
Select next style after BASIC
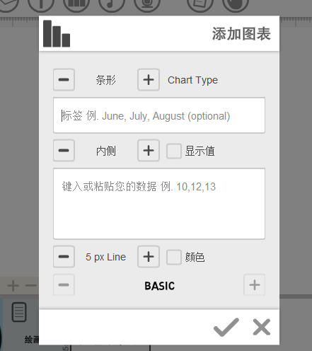255,284
